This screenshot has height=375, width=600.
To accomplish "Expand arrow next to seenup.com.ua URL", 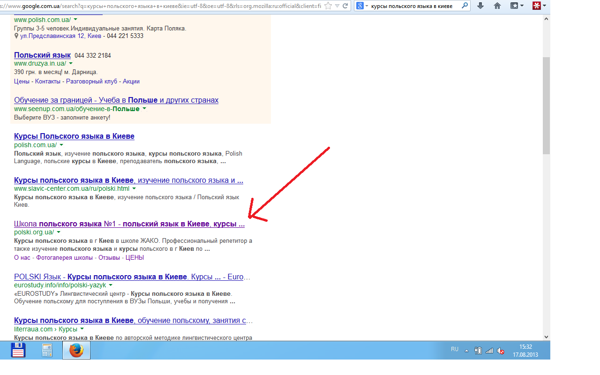I will pos(144,109).
